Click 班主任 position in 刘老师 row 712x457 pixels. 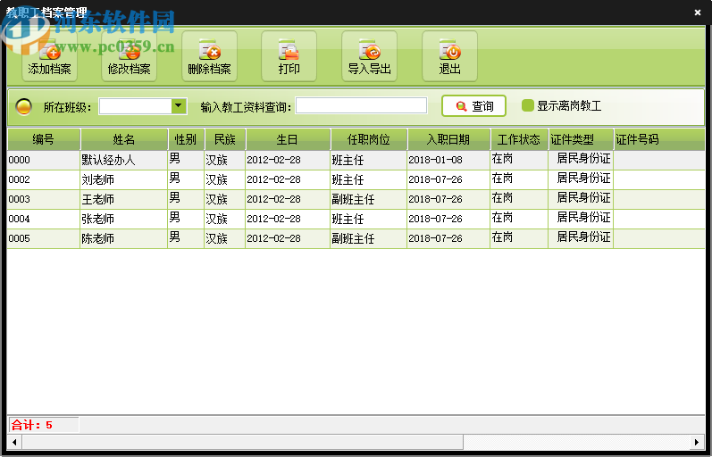point(368,179)
